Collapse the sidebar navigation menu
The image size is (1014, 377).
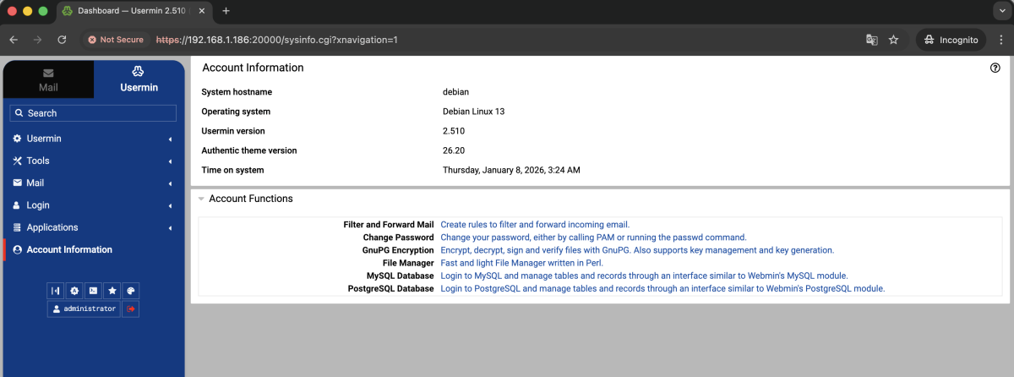(56, 291)
